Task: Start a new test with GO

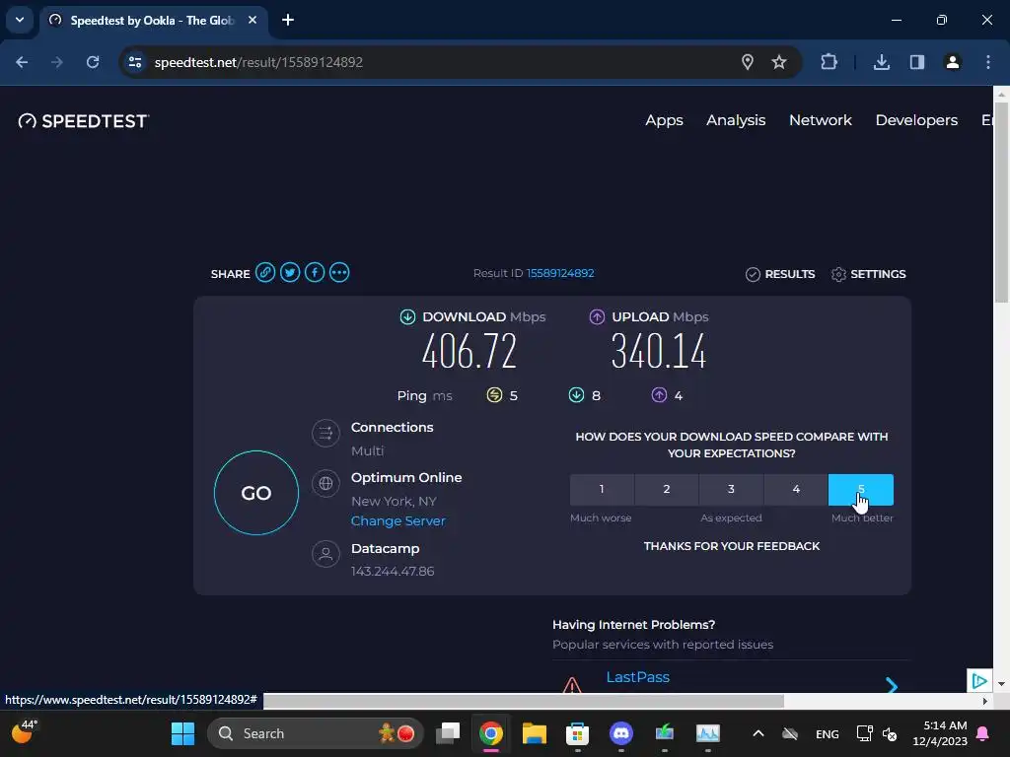Action: (x=256, y=493)
